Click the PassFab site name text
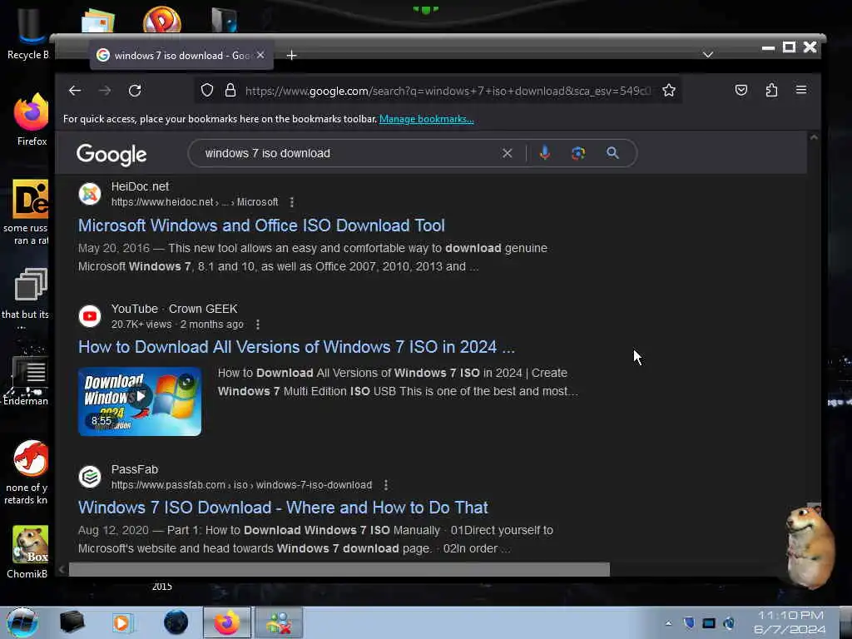 [x=135, y=469]
